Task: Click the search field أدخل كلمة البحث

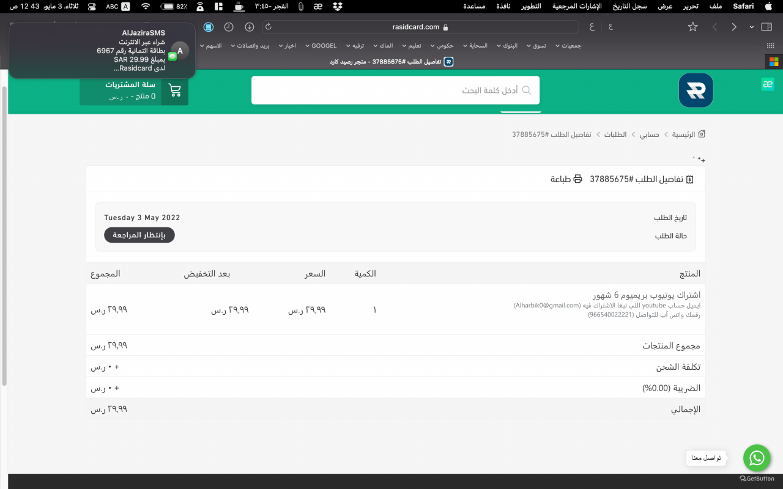Action: (x=395, y=90)
